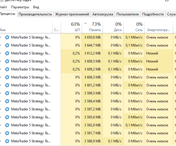The image size is (176, 146).
Task: Click MetaTrader 5 name in 3 609,2 МБ row
Action: pos(31,69)
